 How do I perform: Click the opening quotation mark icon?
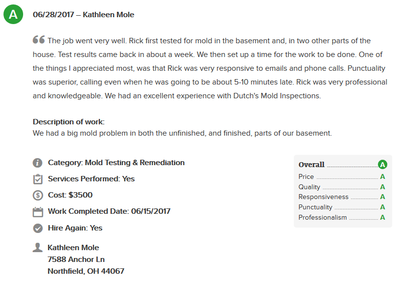pyautogui.click(x=39, y=39)
